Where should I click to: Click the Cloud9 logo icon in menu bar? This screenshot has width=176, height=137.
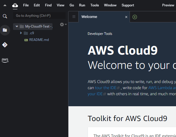[x=15, y=5]
